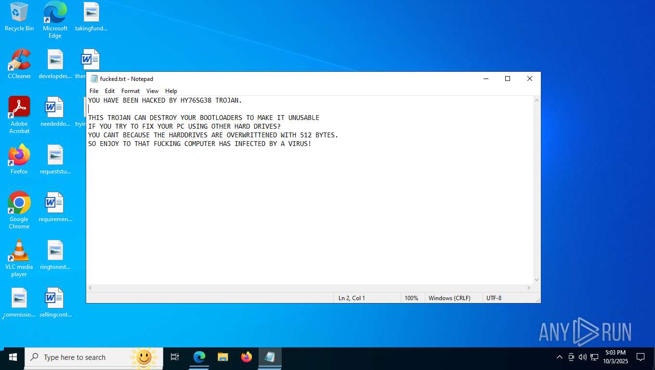The image size is (655, 370).
Task: Select the requiremen Word document icon
Action: pos(55,207)
